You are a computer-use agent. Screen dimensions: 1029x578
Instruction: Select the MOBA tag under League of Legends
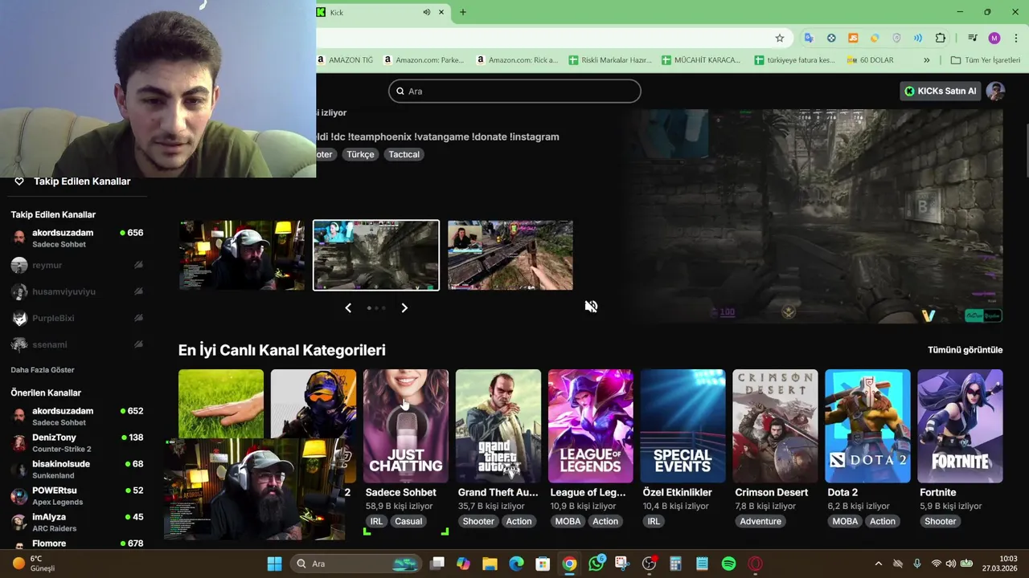pyautogui.click(x=568, y=521)
